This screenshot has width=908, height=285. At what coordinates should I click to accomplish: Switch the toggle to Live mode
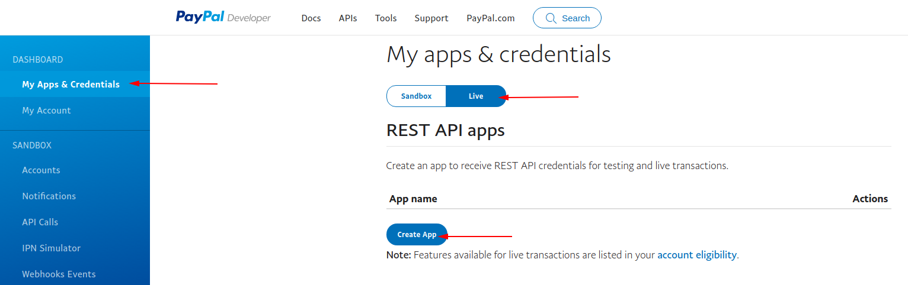click(476, 96)
